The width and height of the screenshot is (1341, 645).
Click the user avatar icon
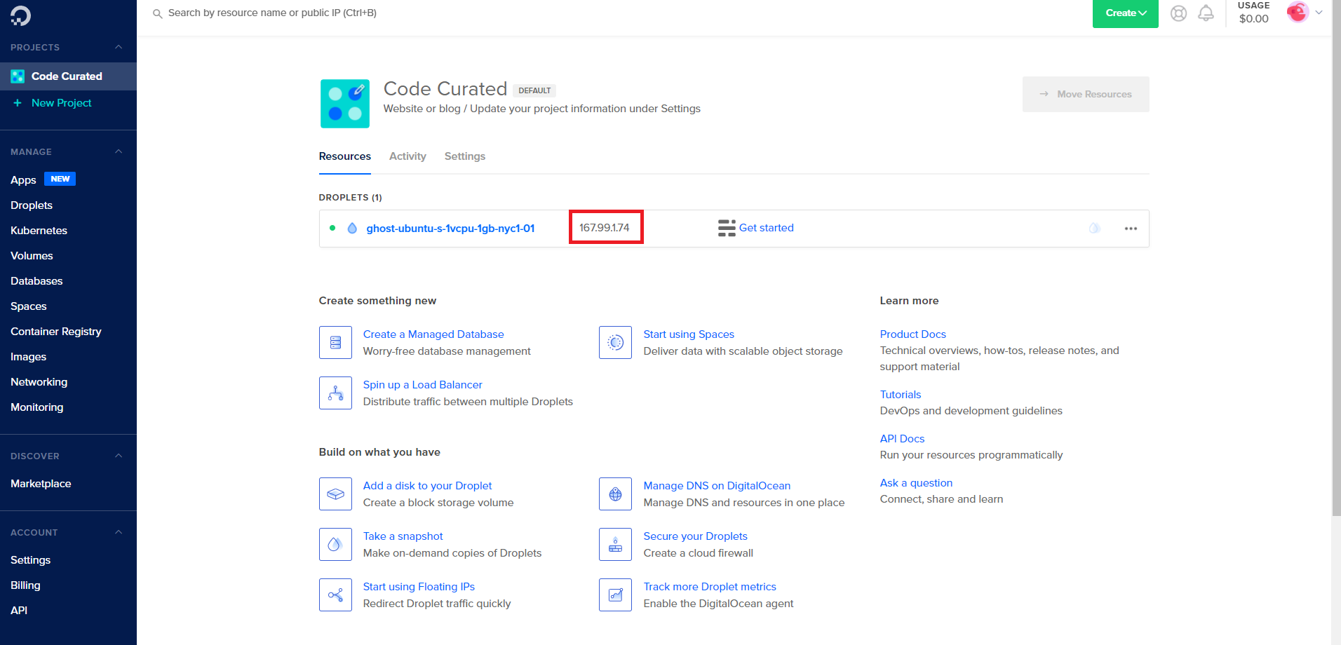click(1298, 12)
